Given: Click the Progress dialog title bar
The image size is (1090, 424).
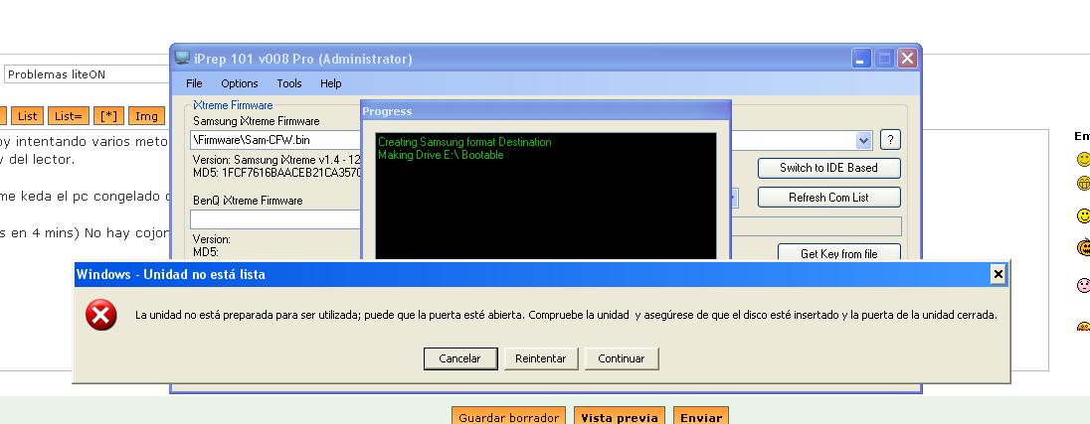Looking at the screenshot, I should (x=546, y=111).
